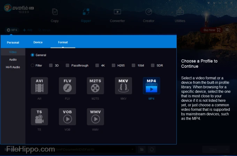Open the save path dropdown arrow
The width and height of the screenshot is (237, 156).
click(x=132, y=149)
